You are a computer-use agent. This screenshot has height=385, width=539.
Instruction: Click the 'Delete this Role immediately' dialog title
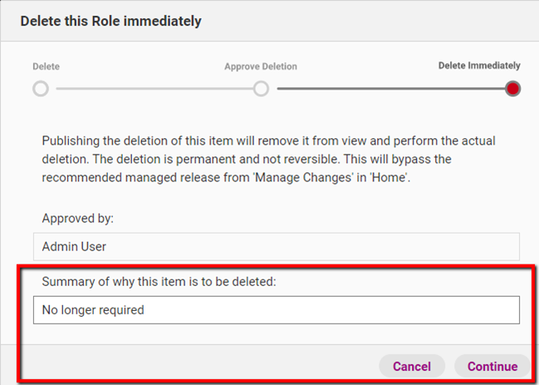point(110,21)
